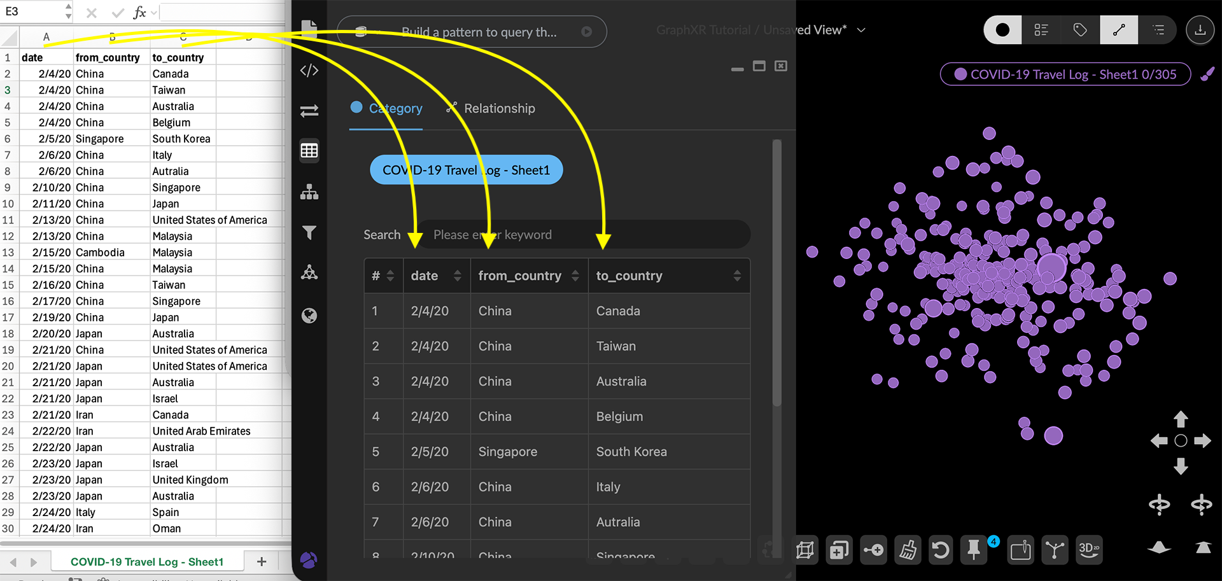The width and height of the screenshot is (1222, 581).
Task: Sort table by the to_country column
Action: coord(737,276)
